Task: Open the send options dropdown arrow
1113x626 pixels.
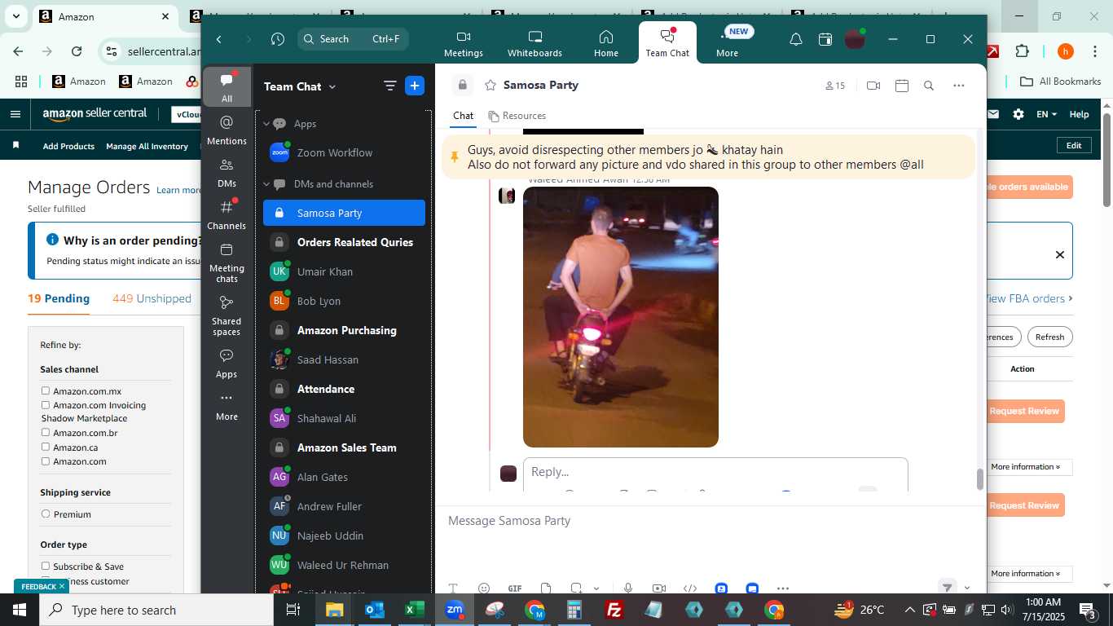Action: 967,588
